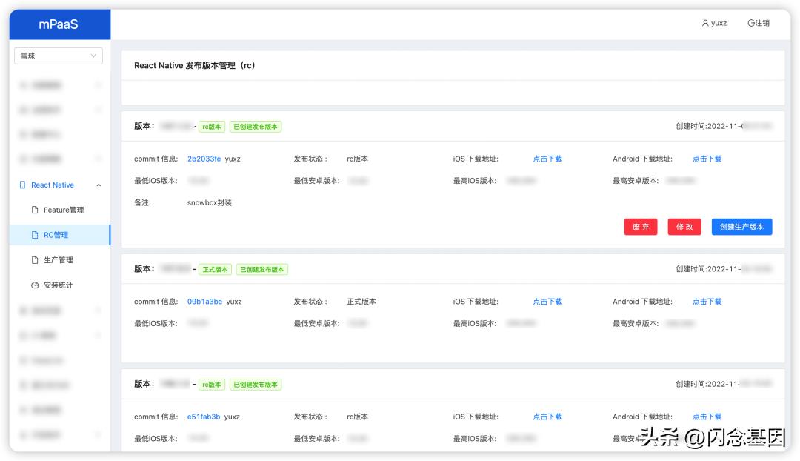Open commit link 2b2033fe
This screenshot has height=461, width=800.
(204, 159)
